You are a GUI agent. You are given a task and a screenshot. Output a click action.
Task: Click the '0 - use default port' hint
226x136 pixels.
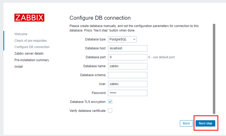pos(161,57)
